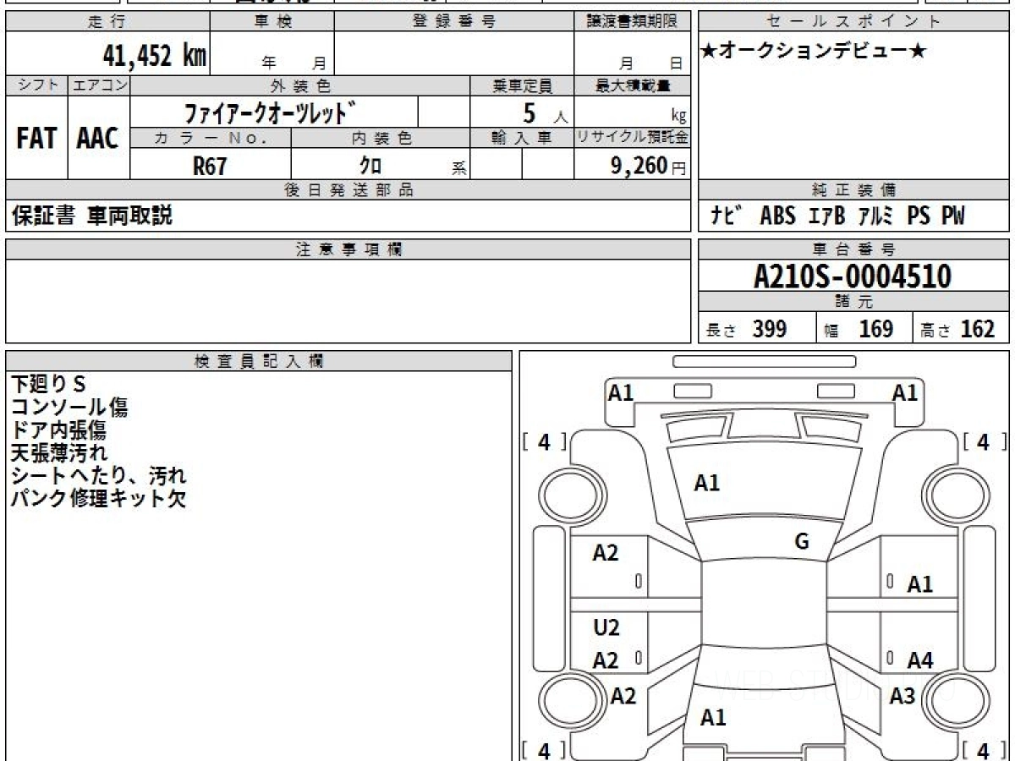Click the ABS equipment entry
Image resolution: width=1015 pixels, height=761 pixels.
(777, 216)
